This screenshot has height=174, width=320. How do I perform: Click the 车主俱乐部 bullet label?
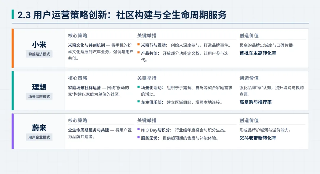pos(152,102)
